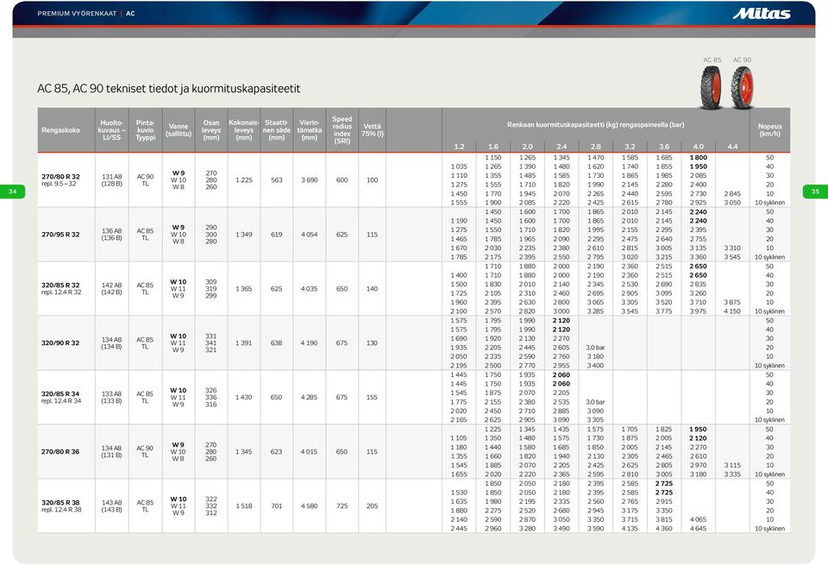Viewport: 828px width, 565px height.
Task: Click the 1.2 bar pressure column header
Action: [459, 147]
